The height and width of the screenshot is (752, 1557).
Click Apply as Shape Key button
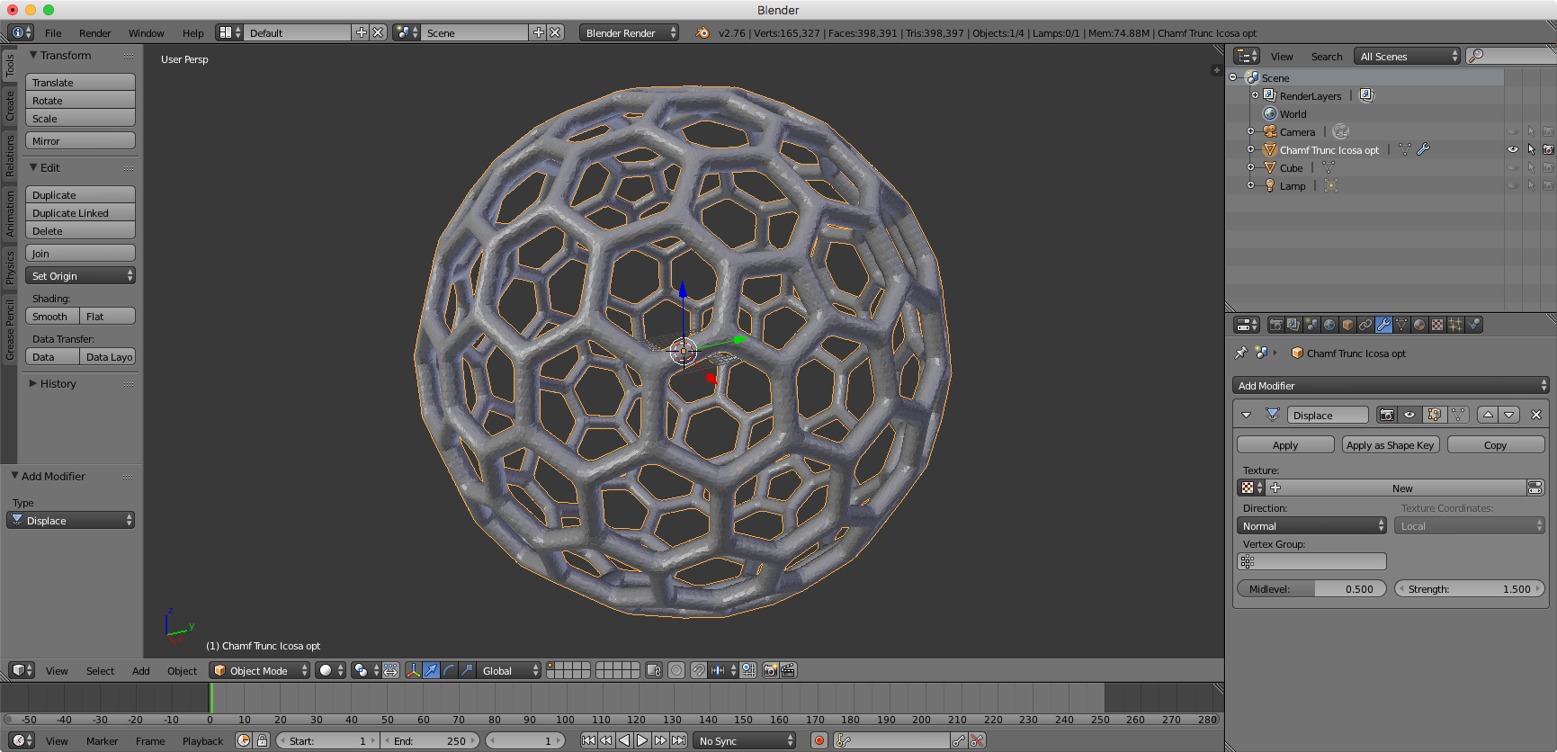pyautogui.click(x=1391, y=445)
